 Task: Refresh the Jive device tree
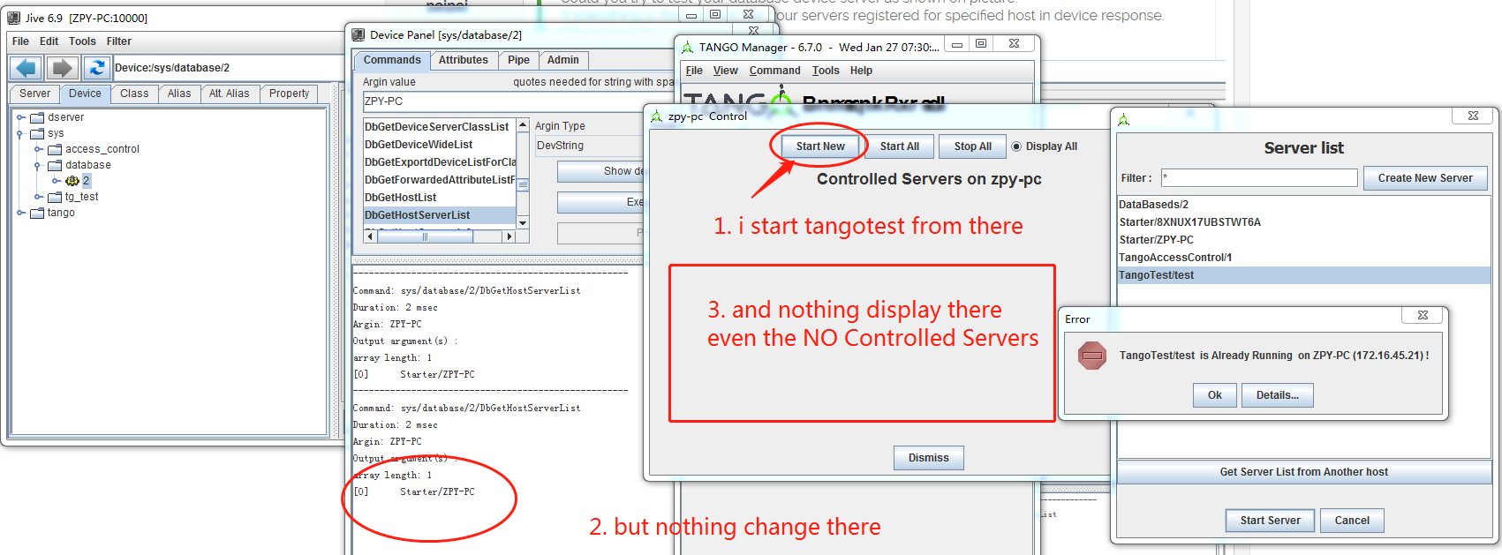(x=96, y=68)
